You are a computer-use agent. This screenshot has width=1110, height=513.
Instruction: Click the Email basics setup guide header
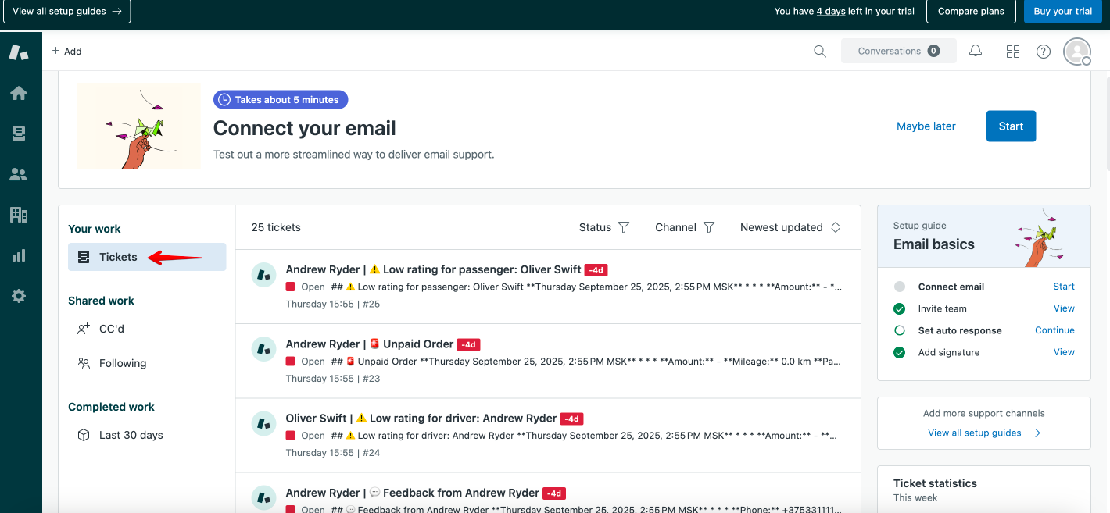point(984,236)
